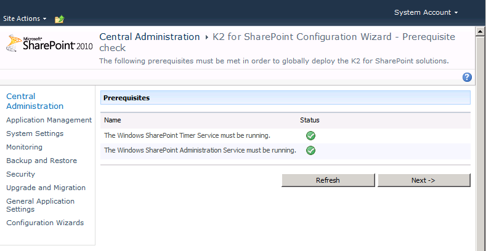Click the Timer Service must be running row

point(285,135)
